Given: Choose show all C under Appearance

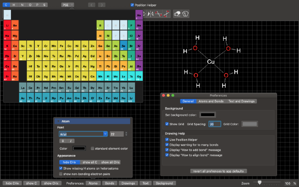Looking at the screenshot, I should pyautogui.click(x=90, y=162).
